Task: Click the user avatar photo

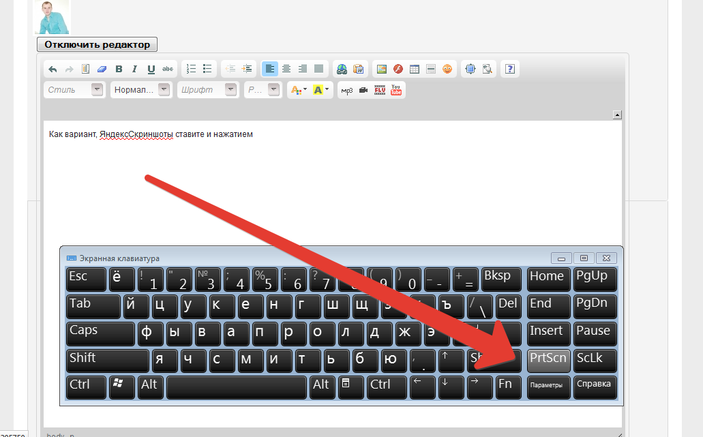Action: tap(52, 17)
